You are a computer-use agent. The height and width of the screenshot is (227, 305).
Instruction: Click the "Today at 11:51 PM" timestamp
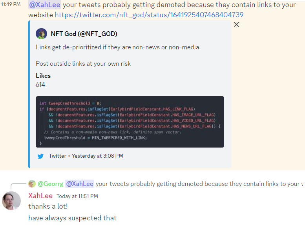pos(77,196)
